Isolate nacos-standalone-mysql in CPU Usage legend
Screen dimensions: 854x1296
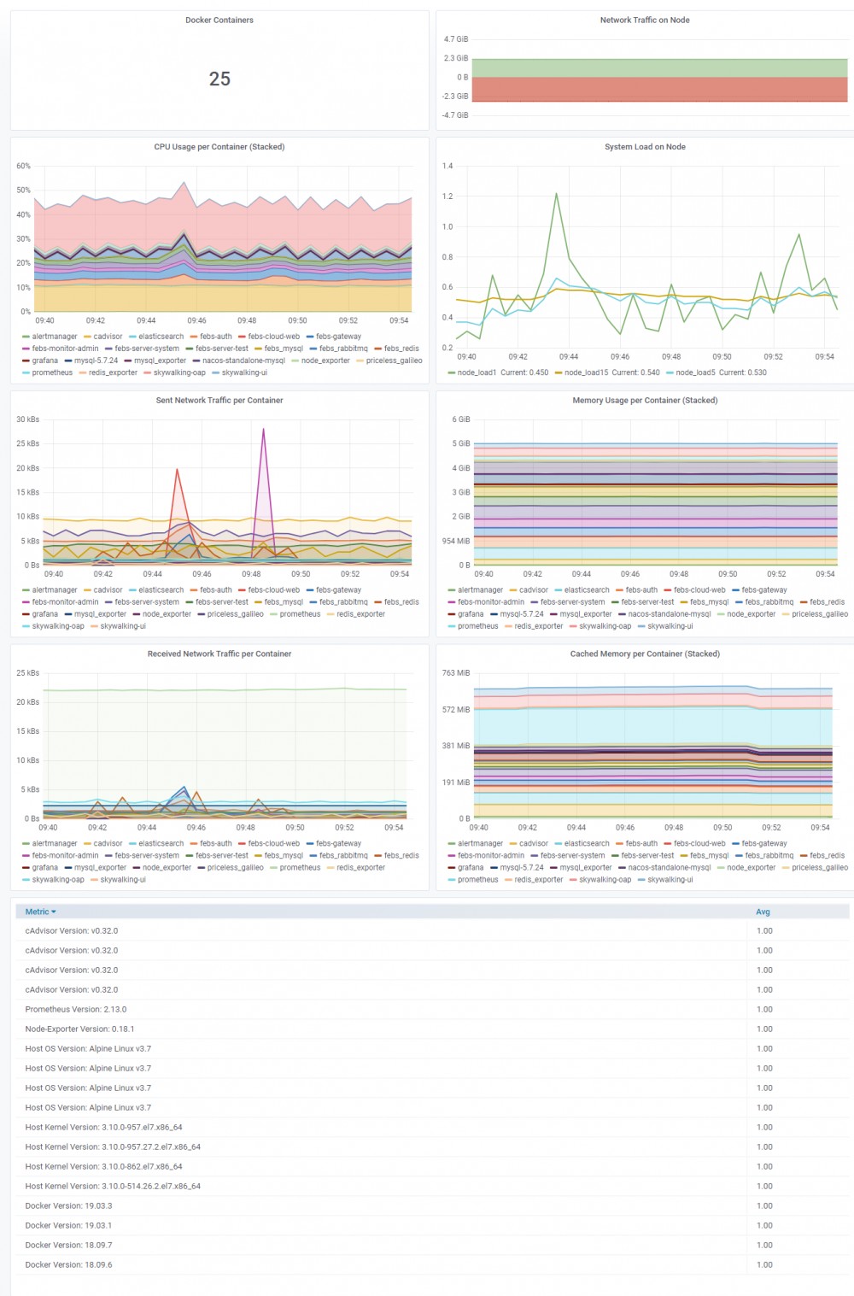243,361
